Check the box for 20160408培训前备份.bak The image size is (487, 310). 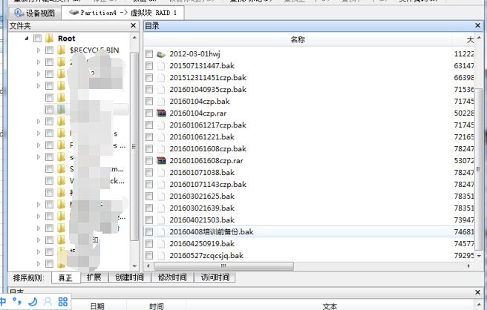[x=149, y=232]
